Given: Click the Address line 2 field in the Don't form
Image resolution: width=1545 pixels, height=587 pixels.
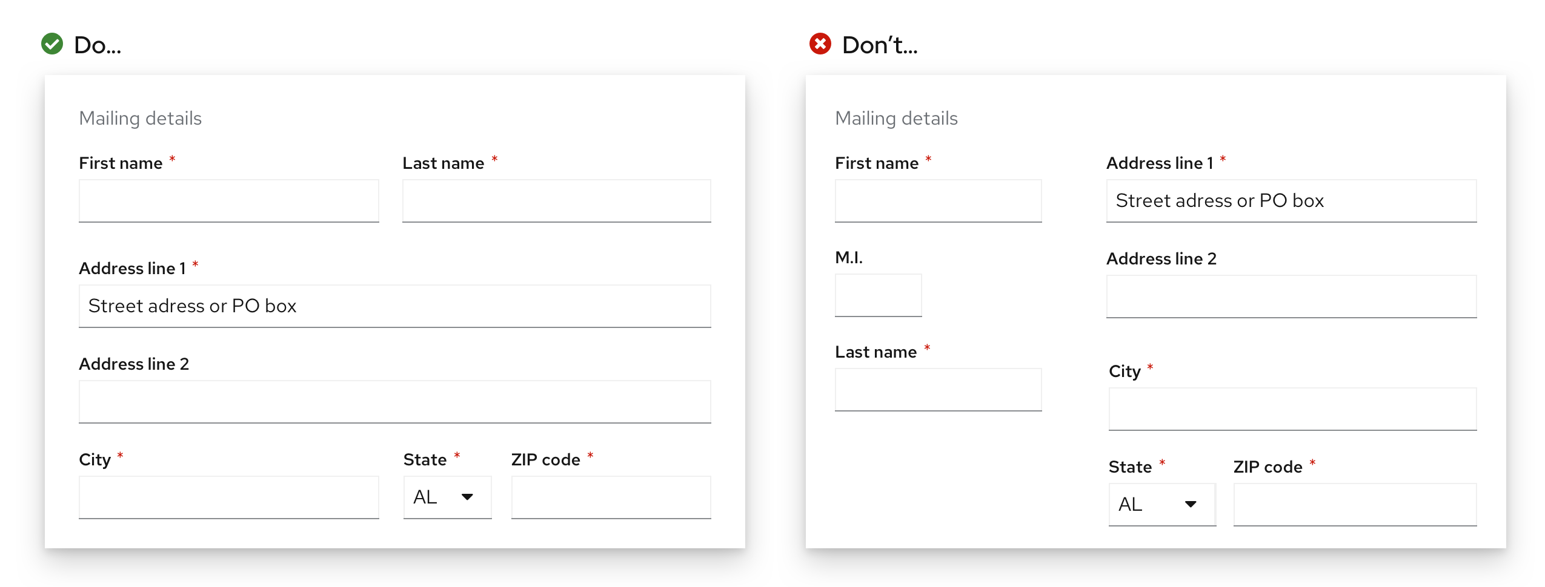Looking at the screenshot, I should (x=1291, y=297).
